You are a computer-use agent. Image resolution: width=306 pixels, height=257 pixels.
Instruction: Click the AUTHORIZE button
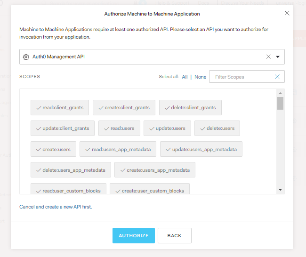pos(134,235)
